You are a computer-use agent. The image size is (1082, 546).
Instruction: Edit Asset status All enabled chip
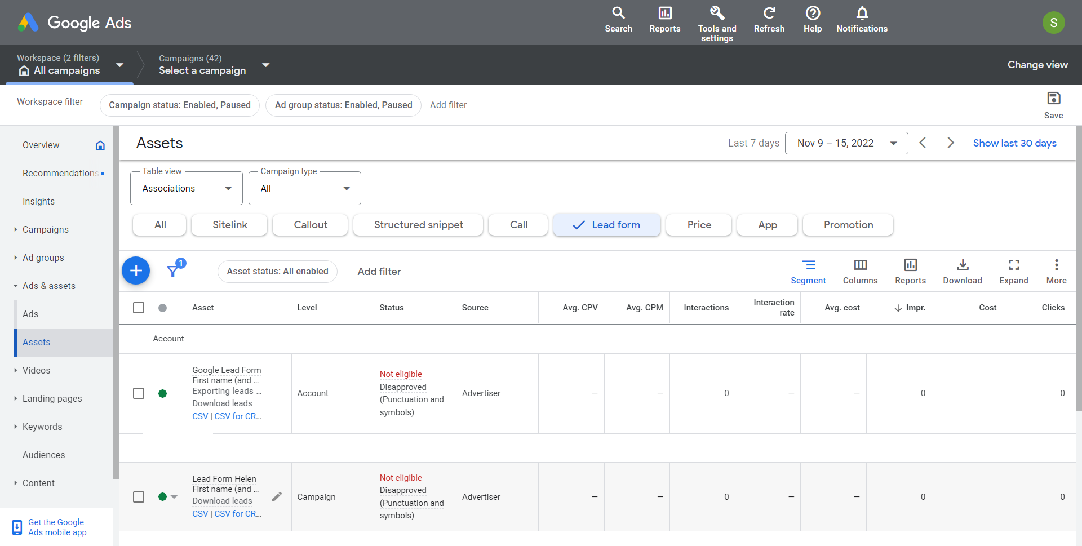click(x=277, y=272)
